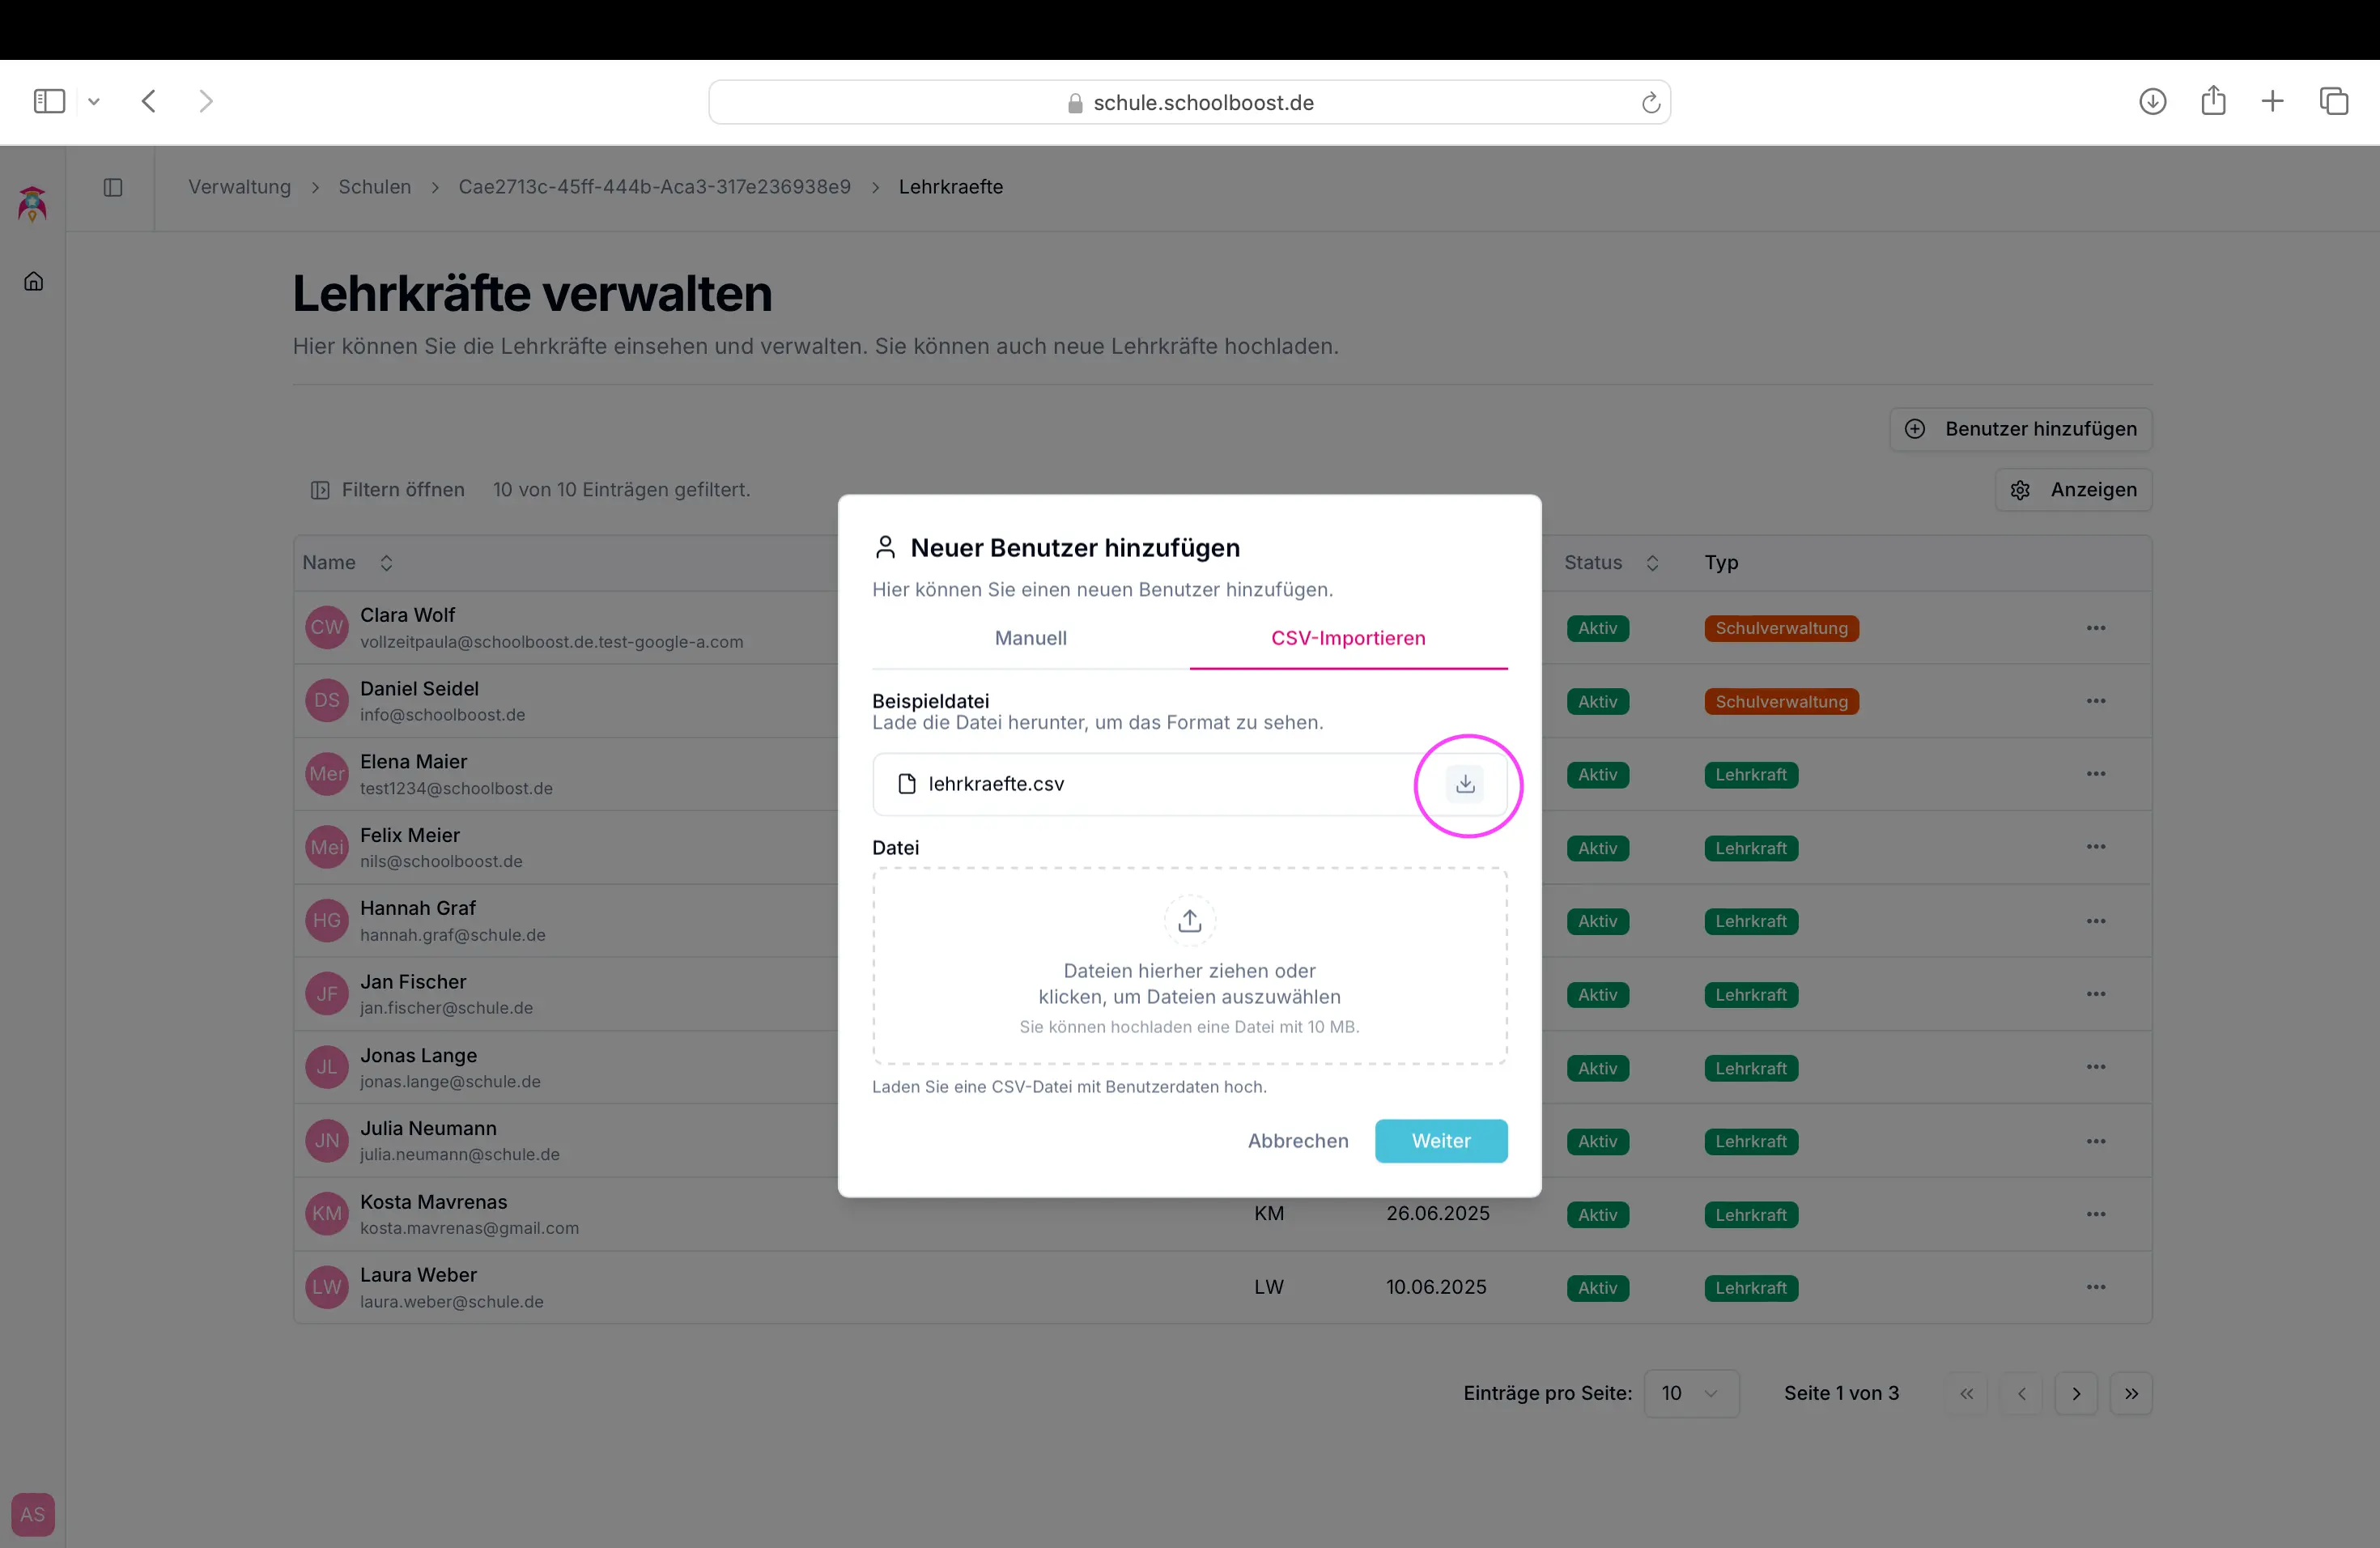Viewport: 2380px width, 1548px height.
Task: Toggle the app sidebar panel icon
Action: point(113,187)
